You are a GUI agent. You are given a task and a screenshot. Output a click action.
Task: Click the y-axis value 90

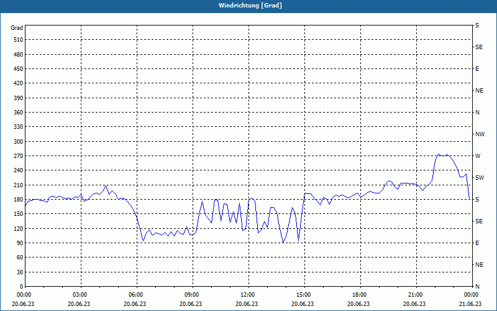(20, 243)
